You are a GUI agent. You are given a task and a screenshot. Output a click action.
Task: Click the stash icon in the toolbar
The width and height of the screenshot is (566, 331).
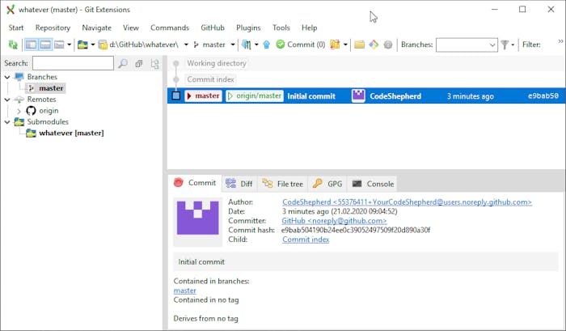tap(335, 45)
